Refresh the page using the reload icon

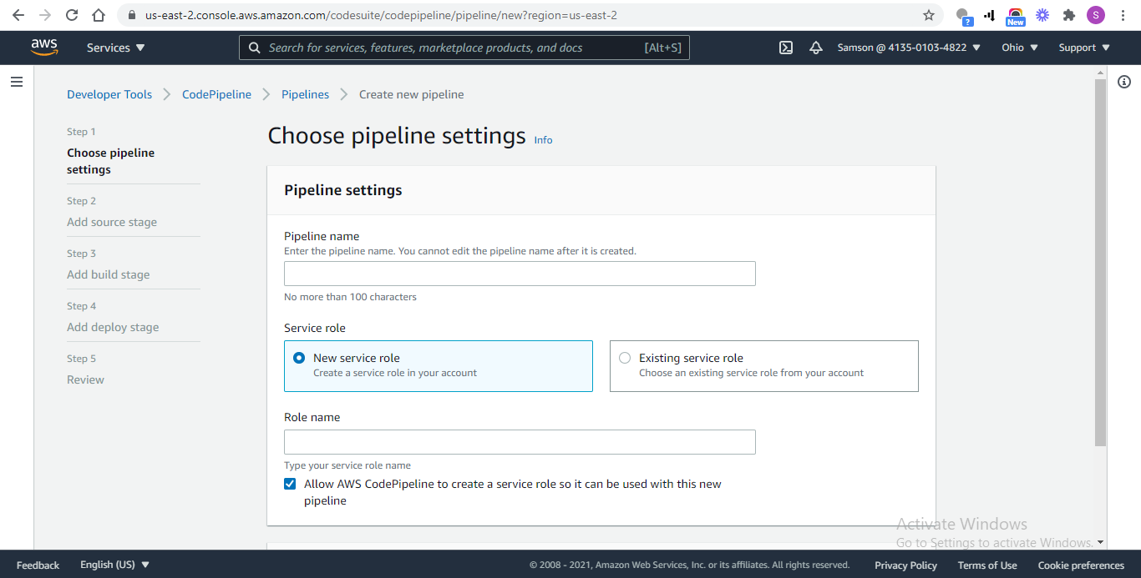coord(70,15)
